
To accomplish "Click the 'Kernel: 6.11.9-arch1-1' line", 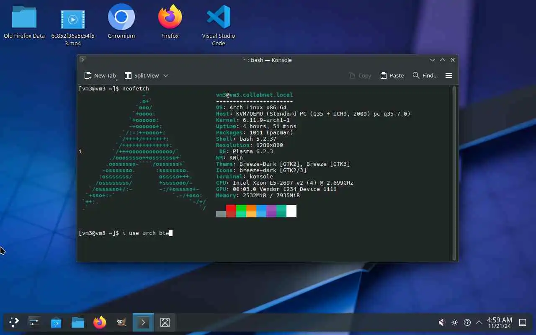I will coord(253,120).
